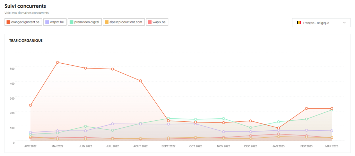
Task: Click the purple data point at JUIL 2022
Action: [x=113, y=124]
